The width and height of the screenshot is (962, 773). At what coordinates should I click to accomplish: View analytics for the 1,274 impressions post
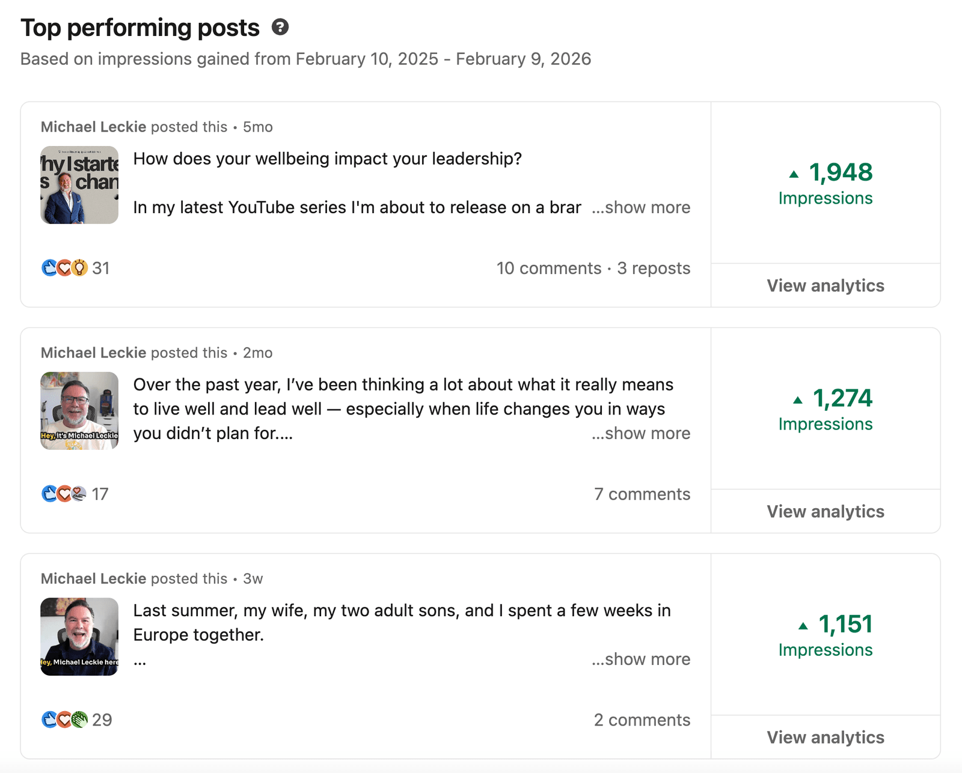(x=826, y=511)
